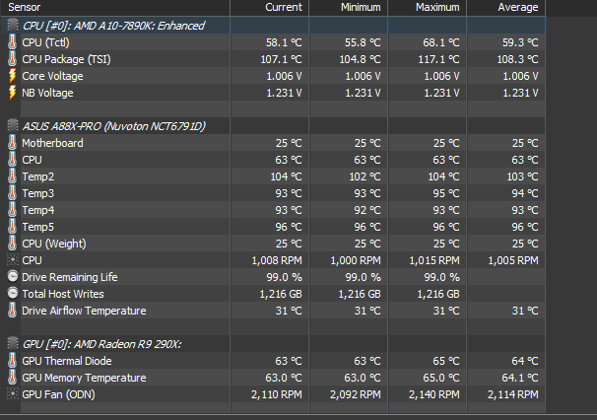Screen dimensions: 597x420
Task: Click the chip icon beside CPU [#0] header
Action: [13, 26]
